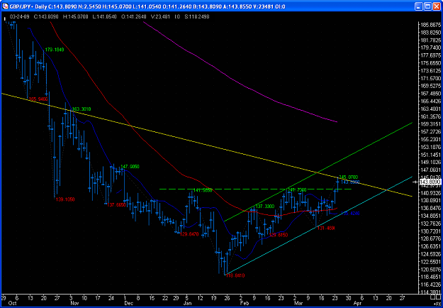443x308 pixels.
Task: Click the S:118.2498 value in the info bar
Action: pos(197,17)
